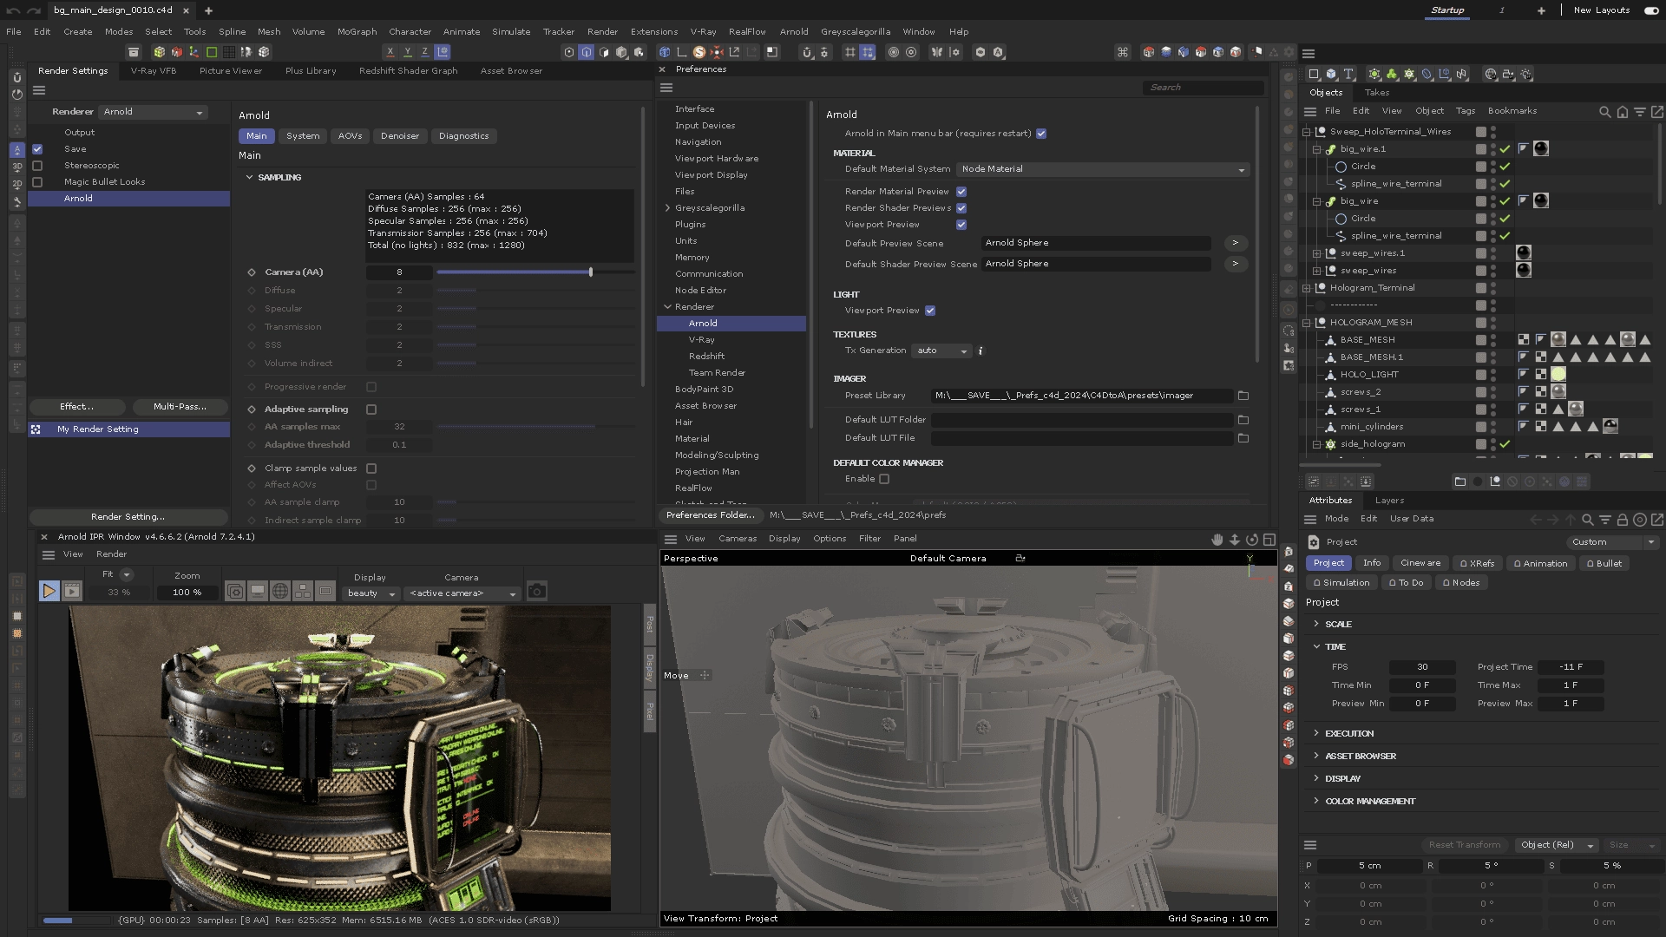Click the IPR globe icon
Image resolution: width=1666 pixels, height=937 pixels.
(x=280, y=592)
